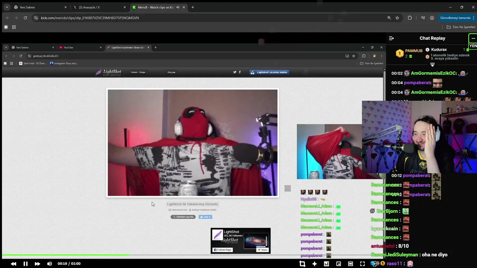477x268 pixels.
Task: Toggle fullscreen in the Kick player
Action: 362,264
